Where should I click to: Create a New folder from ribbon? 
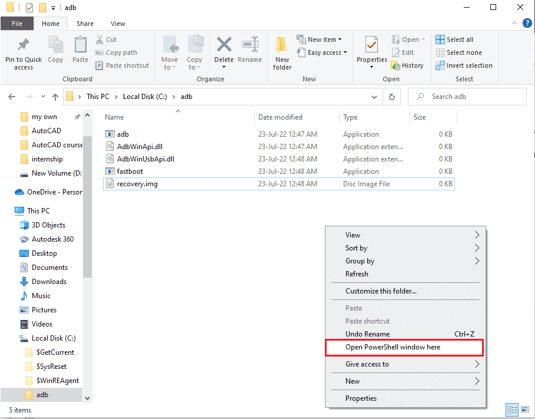pyautogui.click(x=282, y=53)
